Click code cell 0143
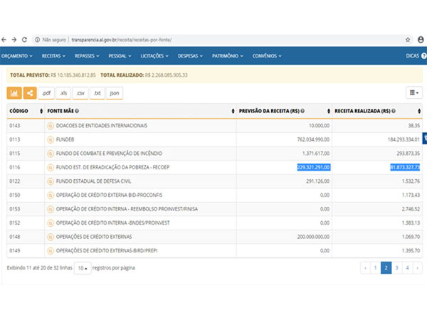 click(15, 126)
